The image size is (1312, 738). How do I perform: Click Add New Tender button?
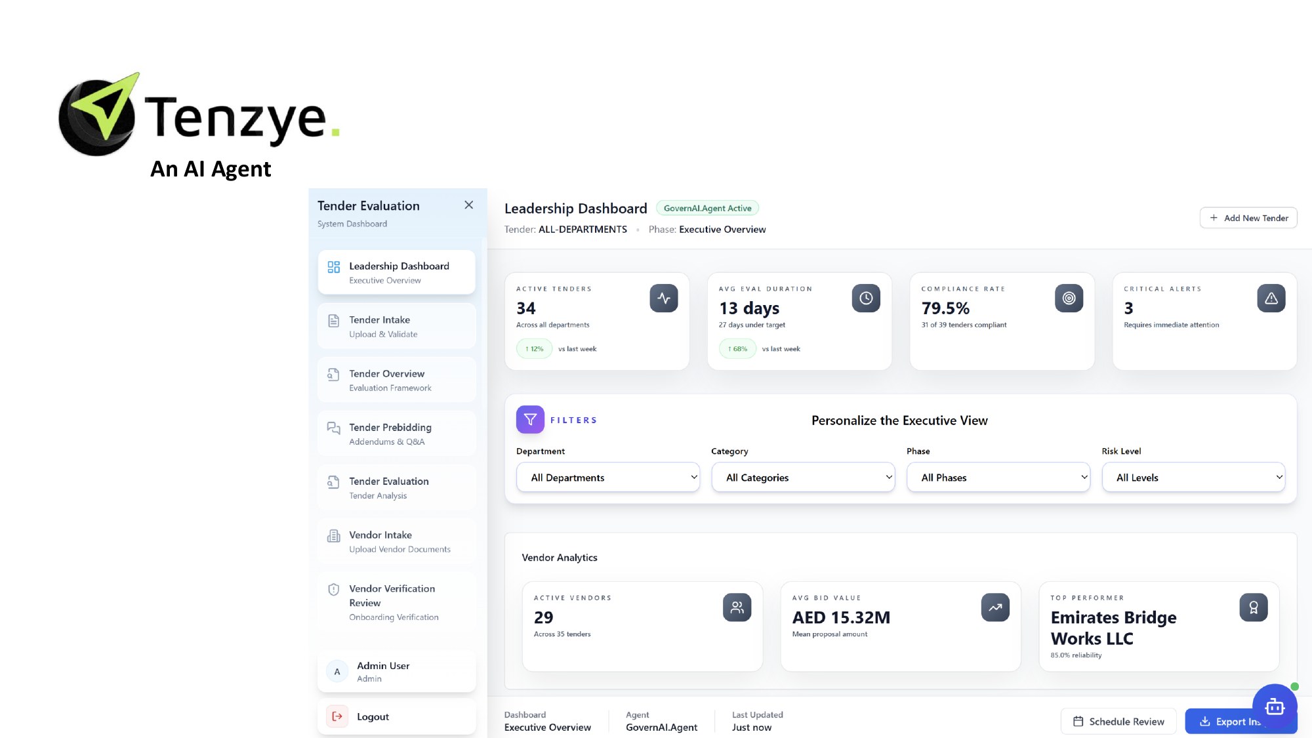pyautogui.click(x=1248, y=218)
